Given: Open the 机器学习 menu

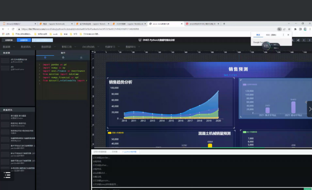Looking at the screenshot, I should click(109, 47).
